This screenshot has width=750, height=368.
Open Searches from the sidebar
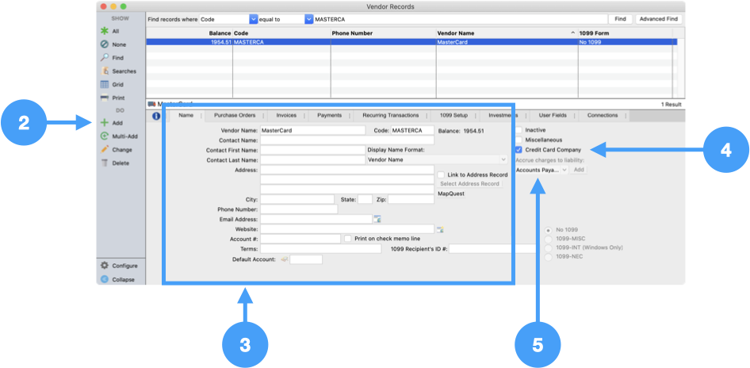(105, 71)
